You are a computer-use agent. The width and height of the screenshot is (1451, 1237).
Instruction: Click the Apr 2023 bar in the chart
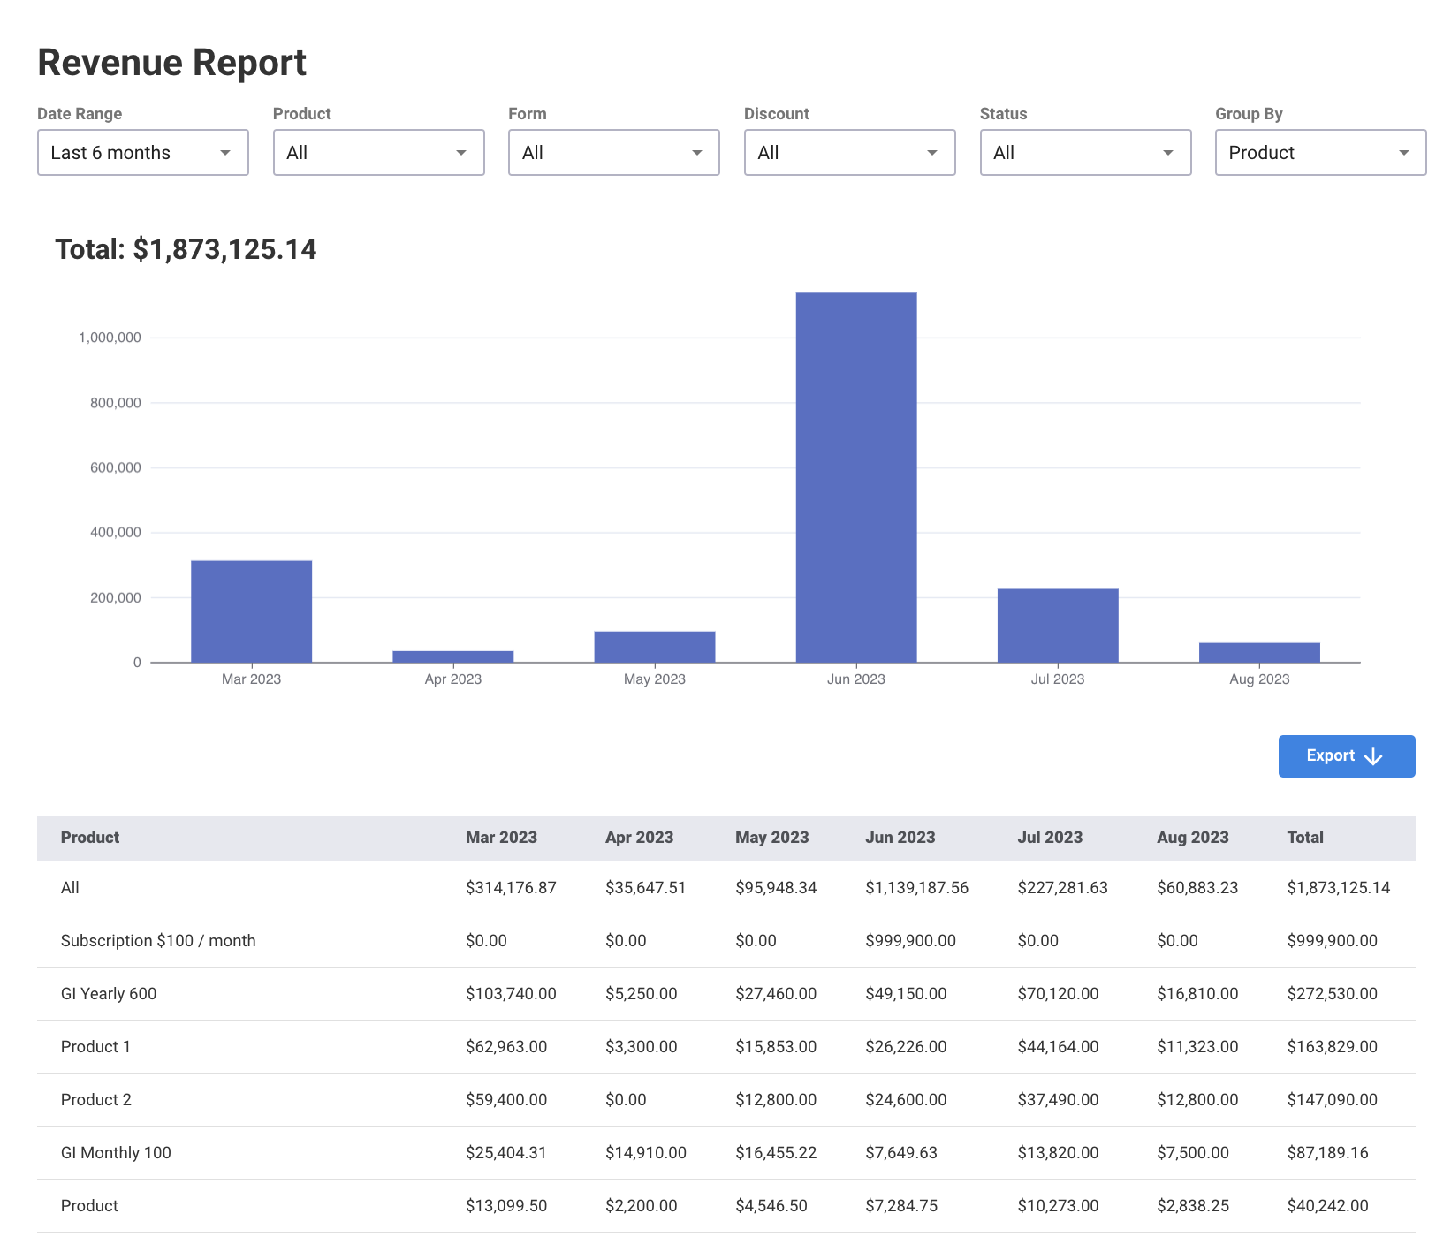(453, 656)
